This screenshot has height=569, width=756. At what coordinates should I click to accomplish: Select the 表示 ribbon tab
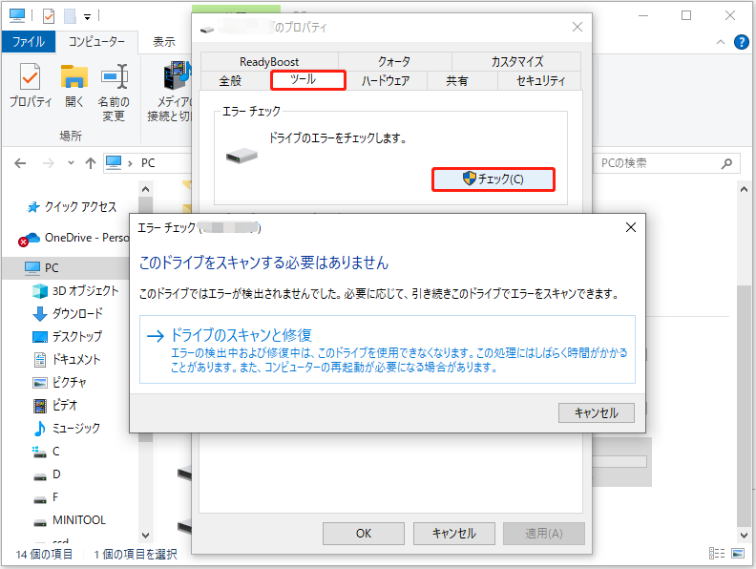click(x=164, y=42)
